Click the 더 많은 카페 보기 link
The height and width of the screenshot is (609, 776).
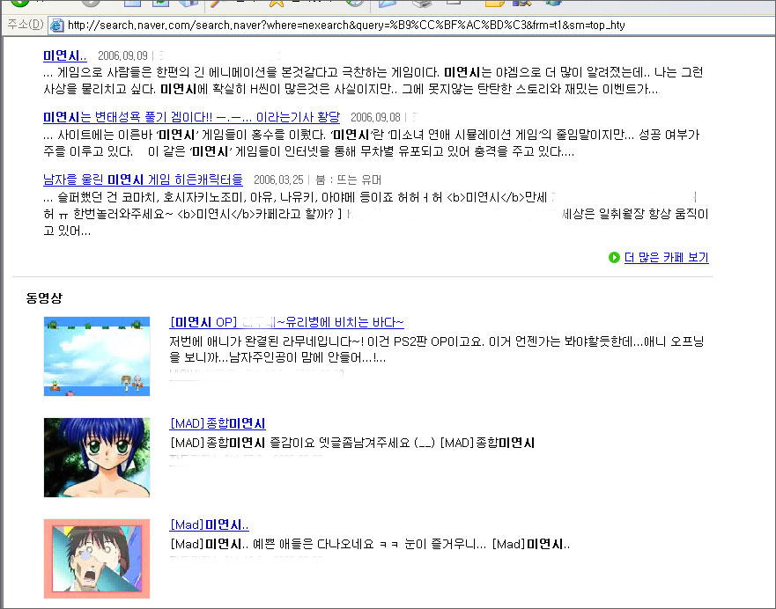coord(666,258)
